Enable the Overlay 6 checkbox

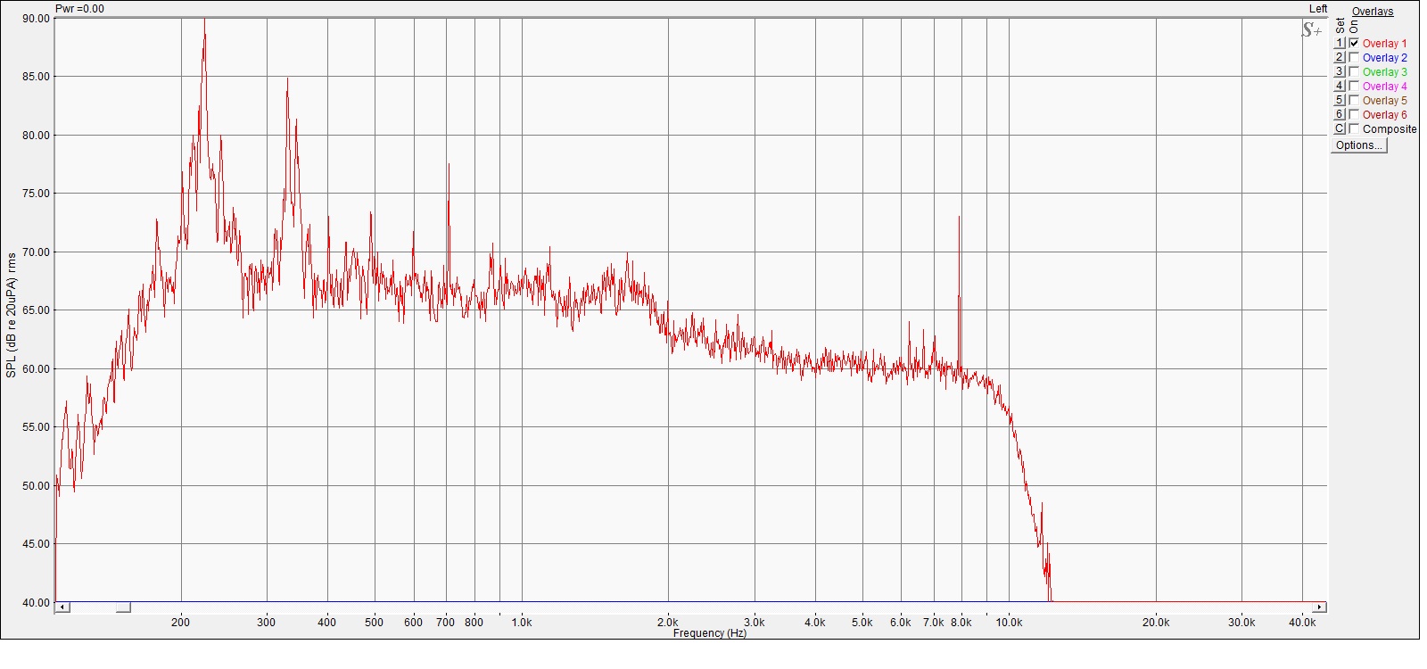(x=1354, y=114)
